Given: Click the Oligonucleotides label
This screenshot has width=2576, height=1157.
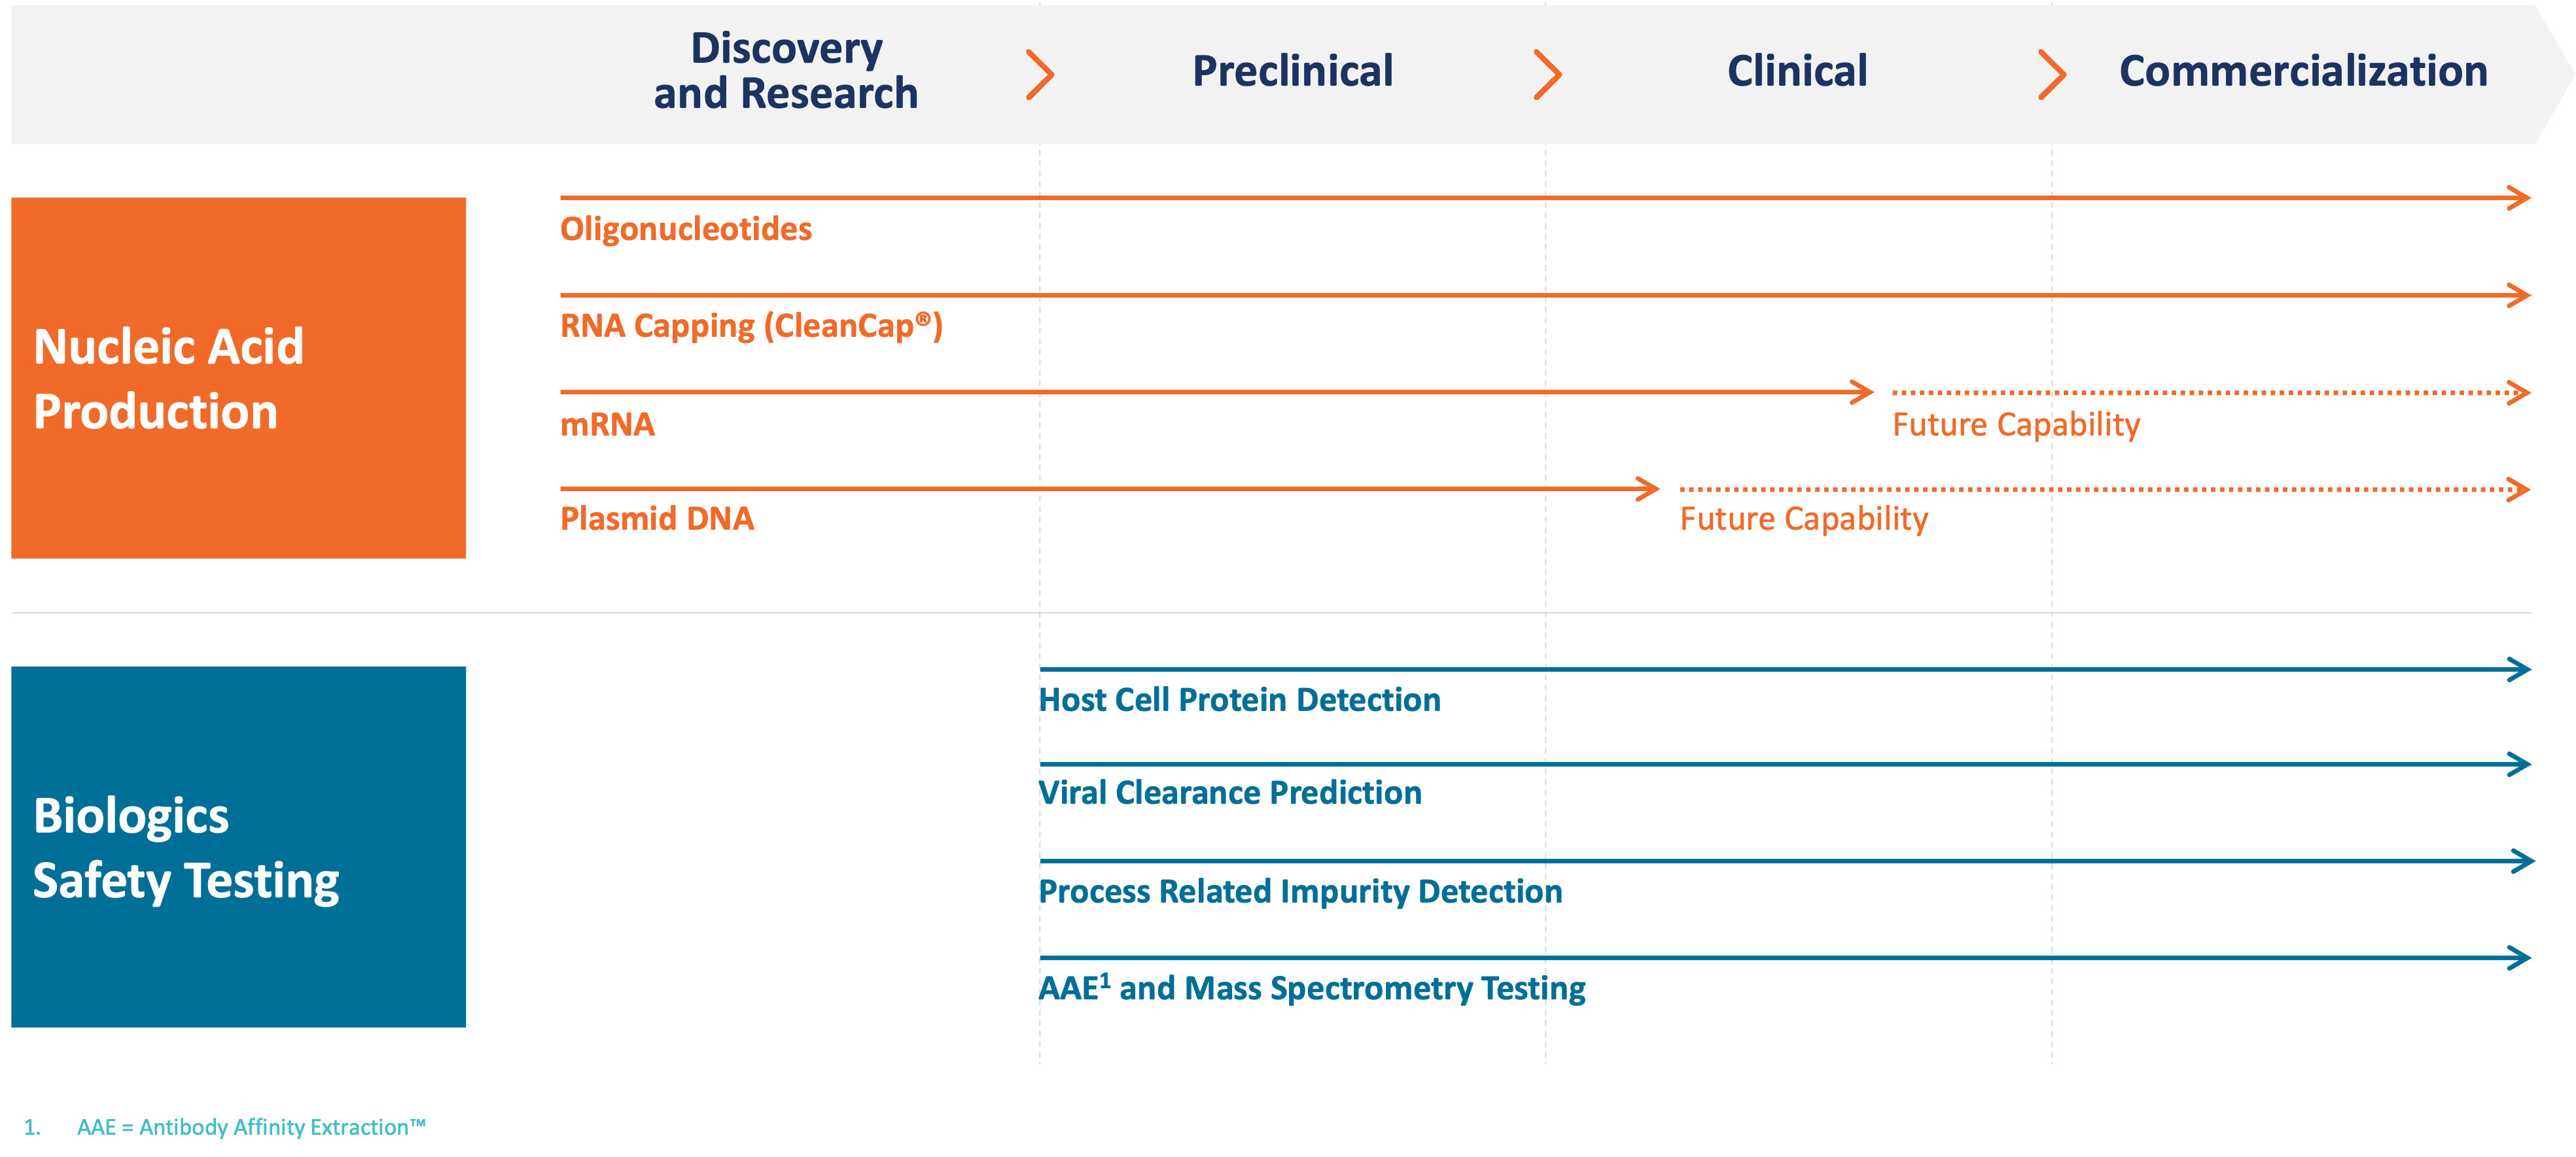Looking at the screenshot, I should click(686, 229).
